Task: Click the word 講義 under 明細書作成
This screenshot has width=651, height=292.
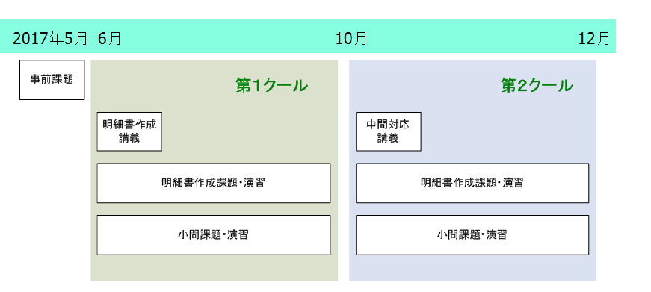Action: 129,138
